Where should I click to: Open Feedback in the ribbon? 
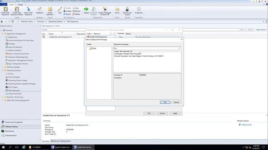(x=39, y=10)
